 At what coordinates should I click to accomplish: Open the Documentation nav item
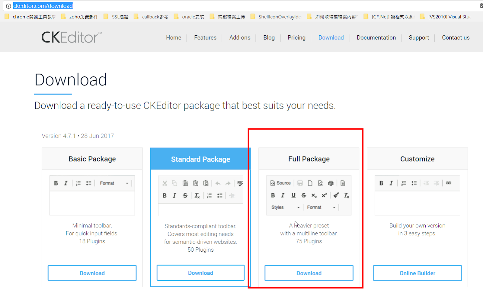[x=376, y=37]
